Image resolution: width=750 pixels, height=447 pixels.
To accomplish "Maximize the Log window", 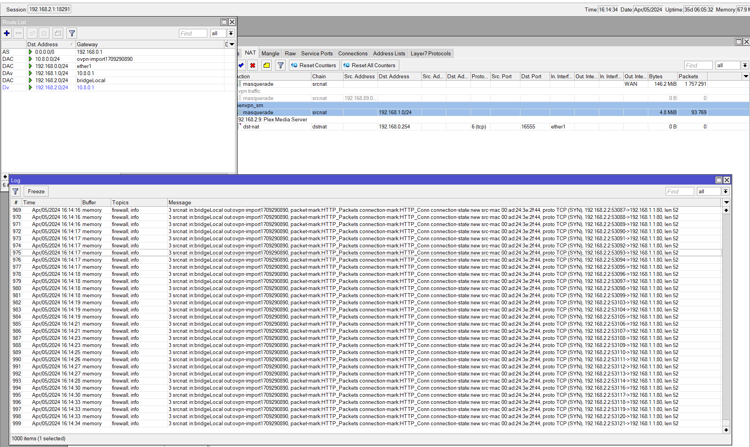I will pyautogui.click(x=719, y=180).
